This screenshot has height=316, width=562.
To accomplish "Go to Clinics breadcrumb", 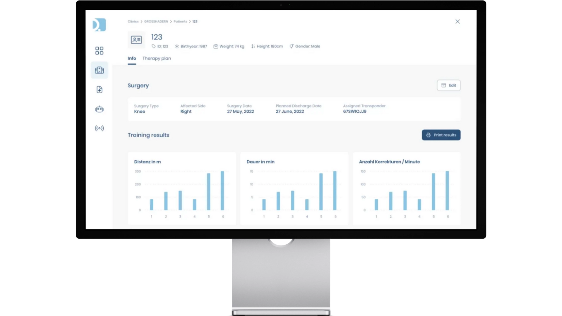I will [x=133, y=21].
